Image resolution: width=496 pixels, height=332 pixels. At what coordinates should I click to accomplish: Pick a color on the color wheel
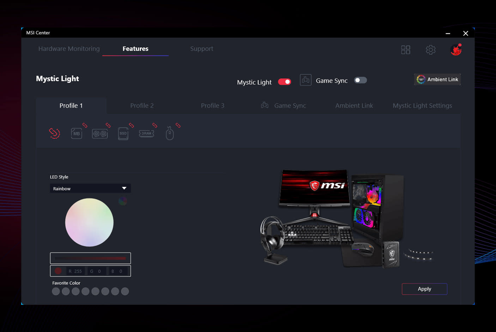click(89, 222)
